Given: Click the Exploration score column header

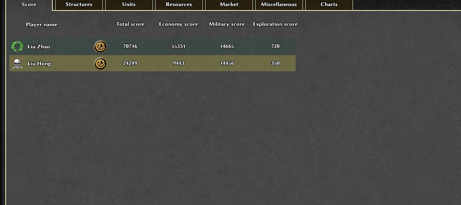Looking at the screenshot, I should pyautogui.click(x=275, y=24).
